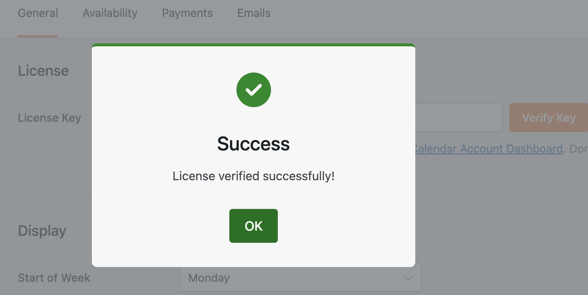Click the Display section heading
The height and width of the screenshot is (295, 588).
[42, 231]
